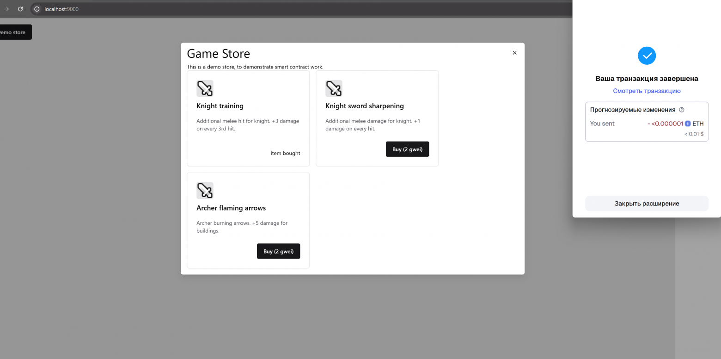721x359 pixels.
Task: Click the 'You sent' amount row
Action: click(647, 124)
